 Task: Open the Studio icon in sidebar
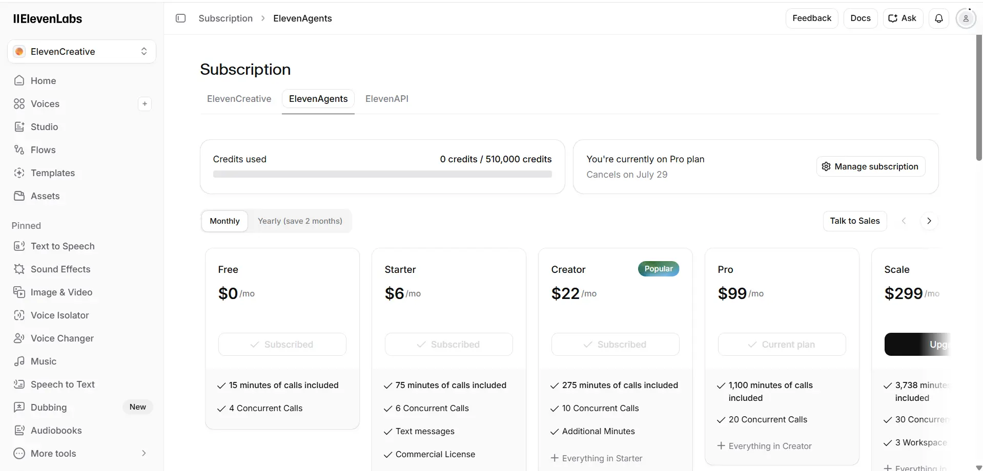click(19, 127)
